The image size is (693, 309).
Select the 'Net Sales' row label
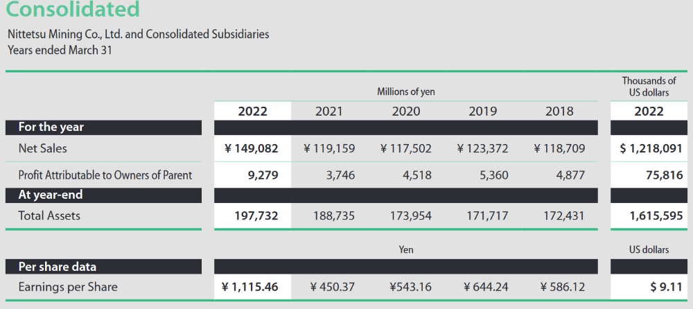click(43, 148)
